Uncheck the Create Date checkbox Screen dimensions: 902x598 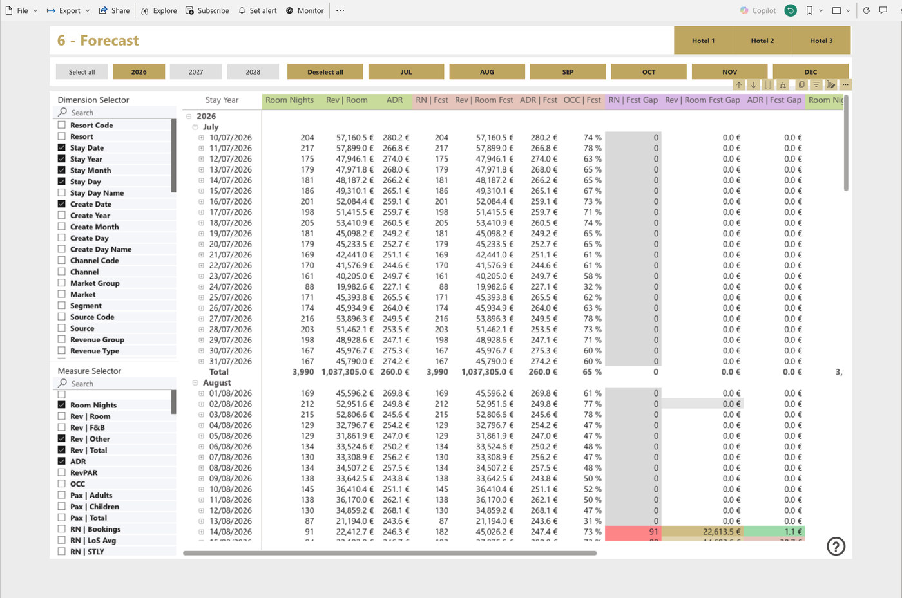coord(62,204)
